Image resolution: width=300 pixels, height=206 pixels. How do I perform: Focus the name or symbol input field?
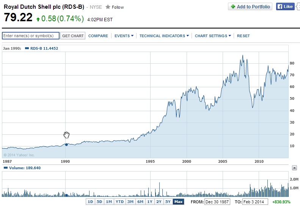coord(31,36)
